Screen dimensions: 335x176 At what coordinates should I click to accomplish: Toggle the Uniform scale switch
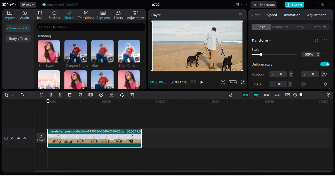[x=325, y=64]
